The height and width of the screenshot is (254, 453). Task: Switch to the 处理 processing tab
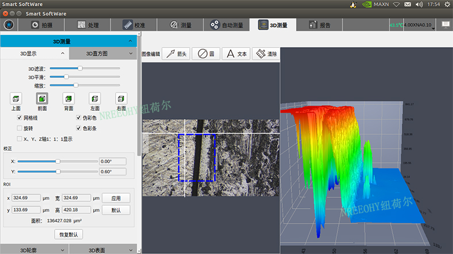88,25
